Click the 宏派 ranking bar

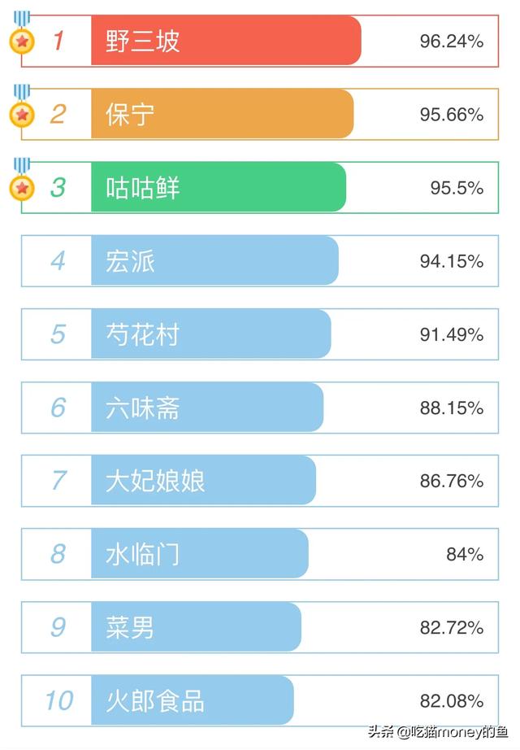(214, 261)
